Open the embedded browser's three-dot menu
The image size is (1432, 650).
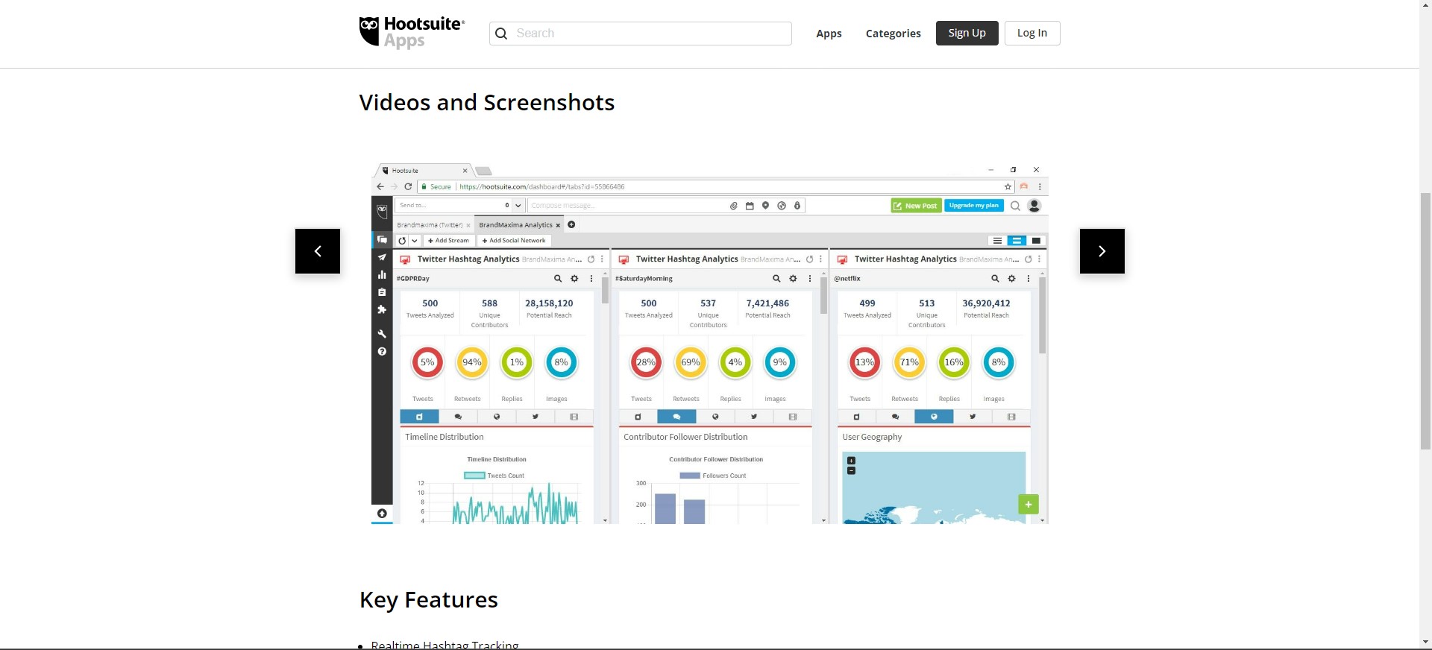pos(1040,186)
